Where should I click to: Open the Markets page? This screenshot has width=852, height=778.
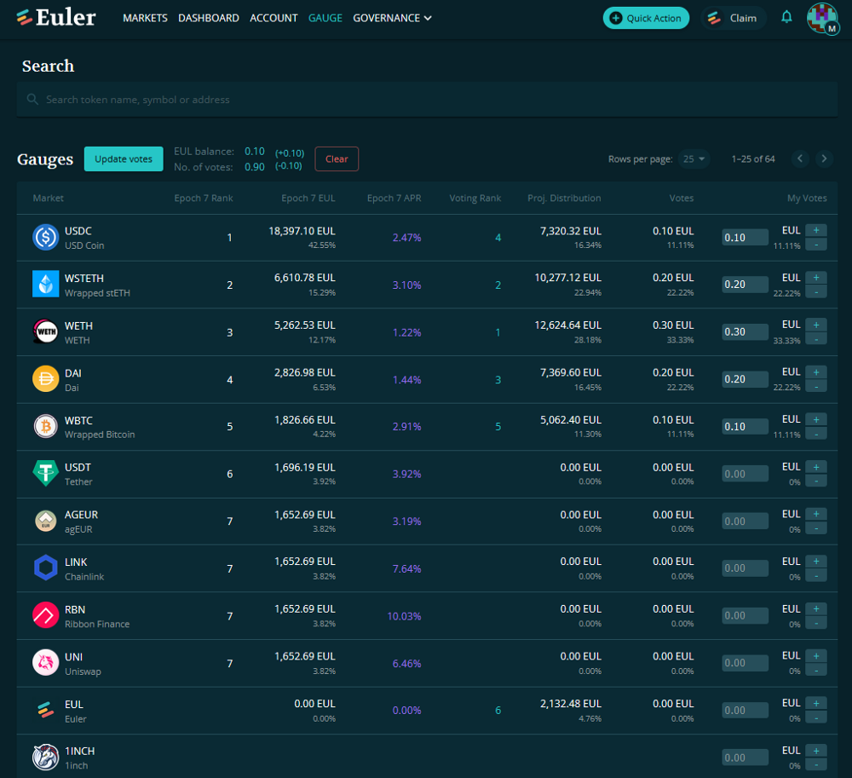pyautogui.click(x=145, y=18)
